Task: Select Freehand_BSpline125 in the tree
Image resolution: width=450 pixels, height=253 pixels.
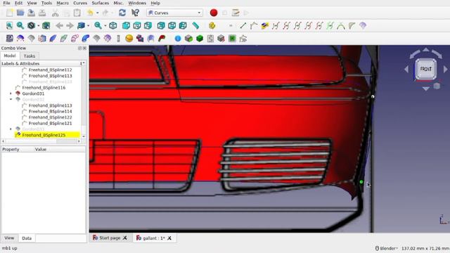Action: tap(44, 135)
